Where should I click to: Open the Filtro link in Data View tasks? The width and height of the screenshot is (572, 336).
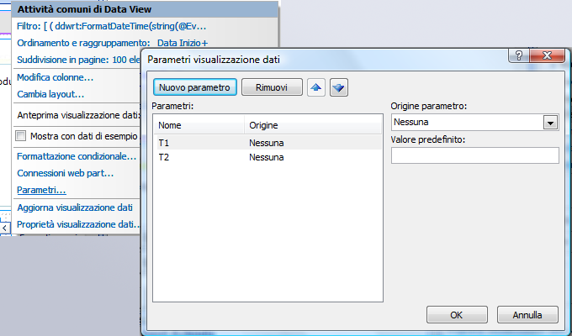pyautogui.click(x=112, y=26)
